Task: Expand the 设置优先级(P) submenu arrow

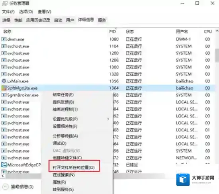Action: tap(108, 119)
